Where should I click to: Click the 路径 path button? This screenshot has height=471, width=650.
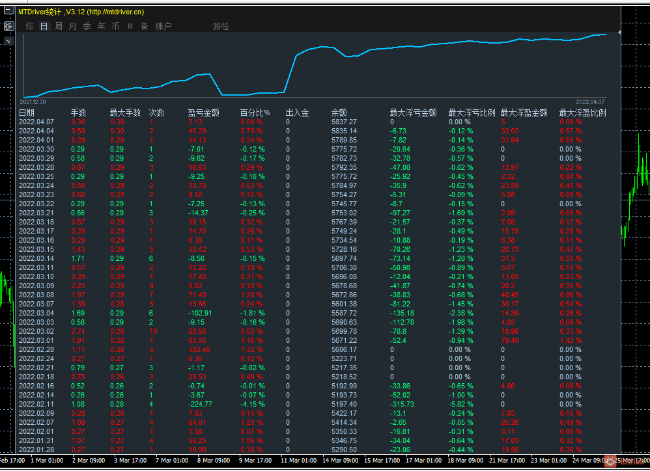pyautogui.click(x=221, y=26)
